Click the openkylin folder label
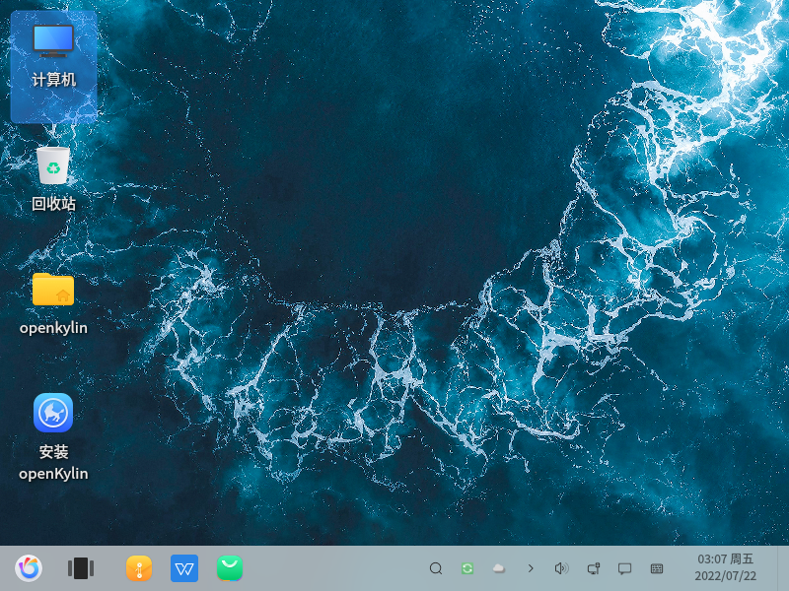 [53, 328]
